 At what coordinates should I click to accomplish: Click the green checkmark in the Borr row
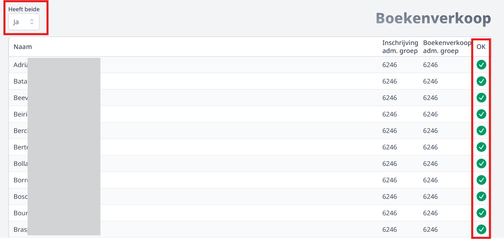tap(481, 180)
